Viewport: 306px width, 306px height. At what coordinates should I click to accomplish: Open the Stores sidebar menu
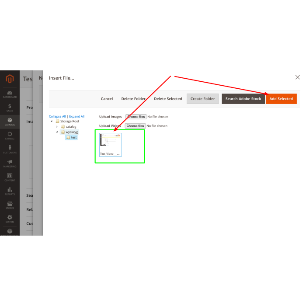click(10, 205)
